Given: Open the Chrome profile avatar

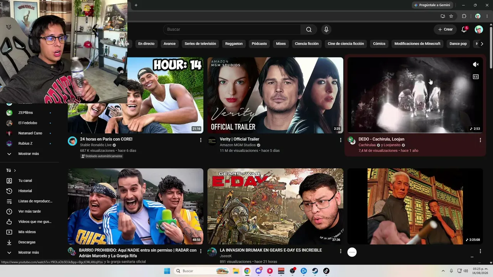Looking at the screenshot, I should coord(478,16).
